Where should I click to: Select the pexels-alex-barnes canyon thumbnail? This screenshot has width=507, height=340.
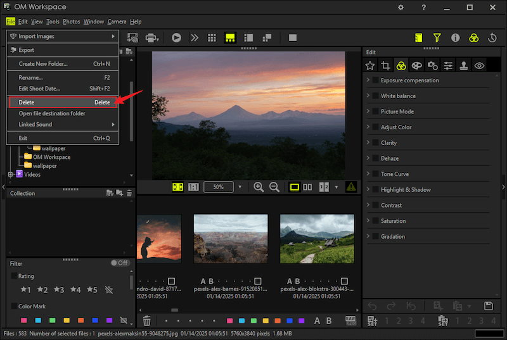point(231,239)
